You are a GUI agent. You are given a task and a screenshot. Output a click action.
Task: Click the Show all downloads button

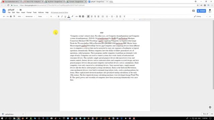pos(206,114)
